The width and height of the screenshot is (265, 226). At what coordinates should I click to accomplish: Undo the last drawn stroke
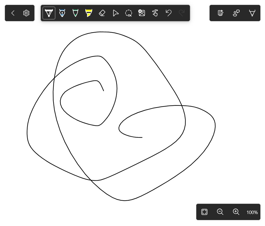click(x=168, y=13)
